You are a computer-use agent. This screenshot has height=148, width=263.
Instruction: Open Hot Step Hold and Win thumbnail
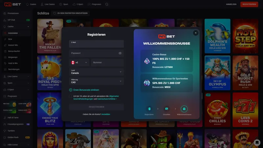[245, 36]
